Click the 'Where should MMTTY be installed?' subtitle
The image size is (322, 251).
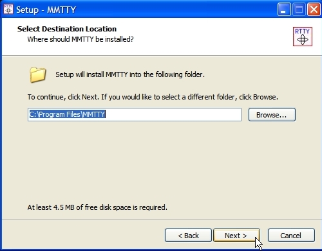point(80,39)
